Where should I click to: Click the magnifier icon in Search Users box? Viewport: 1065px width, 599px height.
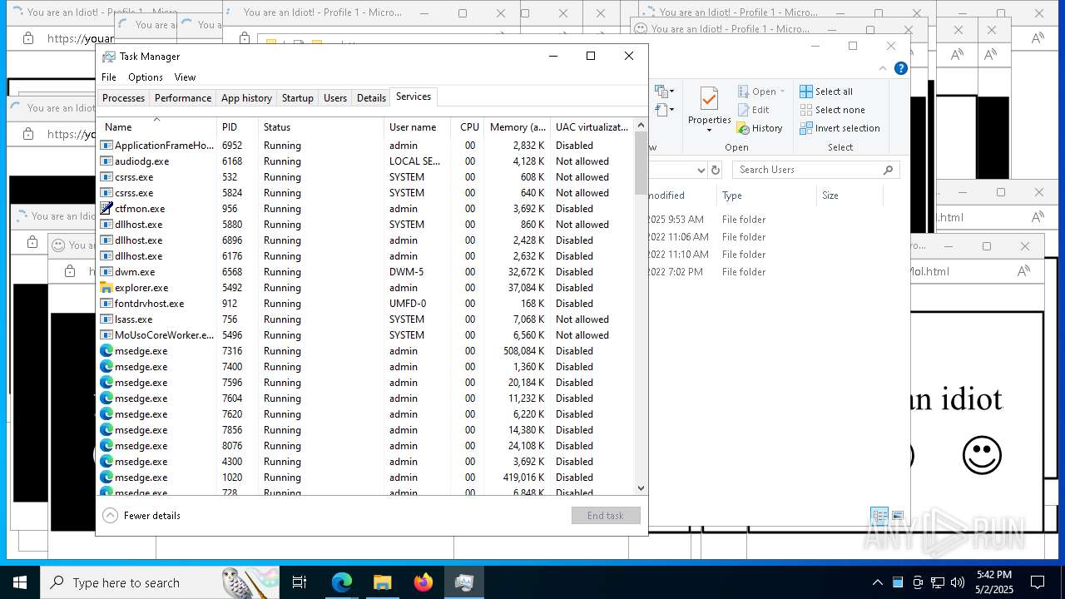[888, 170]
